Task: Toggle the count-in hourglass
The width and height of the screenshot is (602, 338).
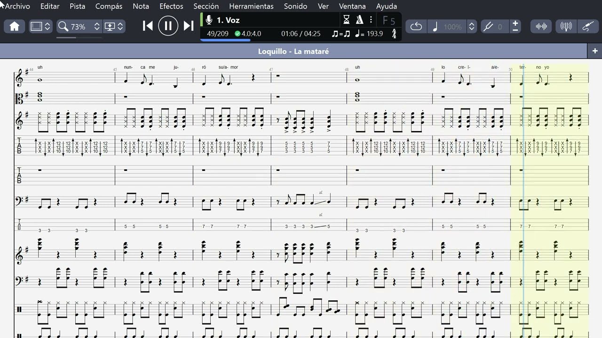Action: coord(347,20)
